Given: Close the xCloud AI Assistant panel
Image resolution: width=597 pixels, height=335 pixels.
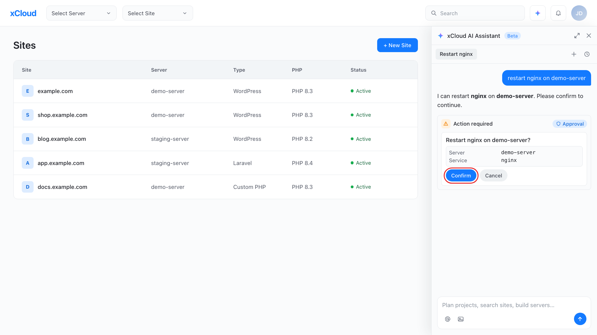Looking at the screenshot, I should 589,36.
